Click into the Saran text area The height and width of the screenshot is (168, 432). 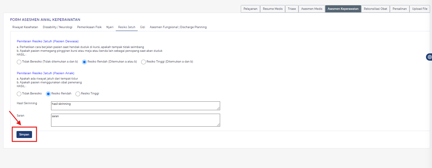tap(135, 120)
